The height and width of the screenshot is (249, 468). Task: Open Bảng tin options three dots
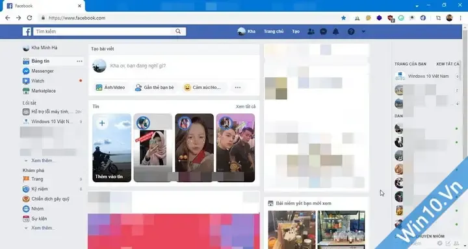click(x=79, y=61)
